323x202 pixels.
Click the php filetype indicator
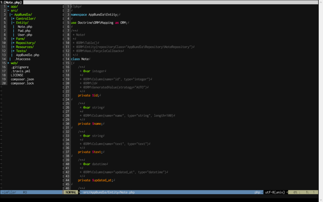click(x=257, y=192)
